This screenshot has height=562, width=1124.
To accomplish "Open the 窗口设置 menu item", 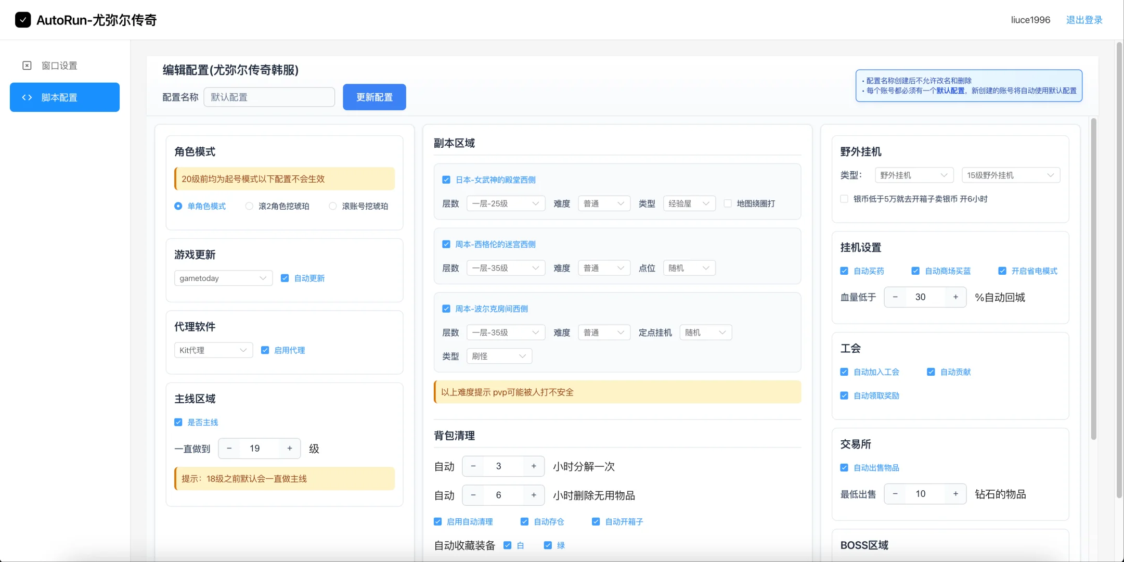I will click(x=59, y=66).
